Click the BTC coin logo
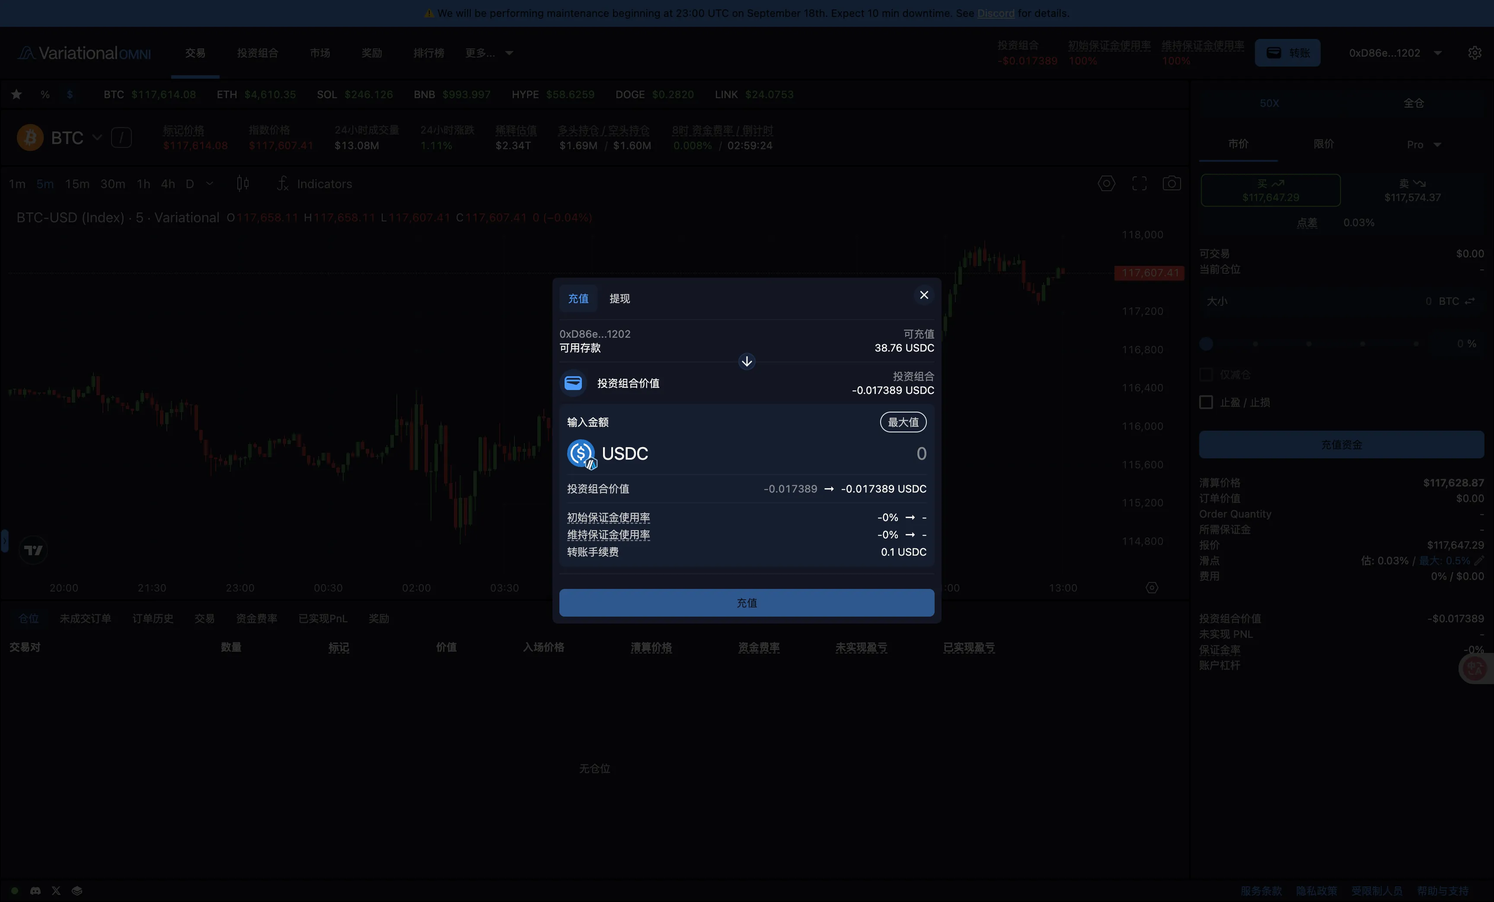The width and height of the screenshot is (1494, 902). [x=30, y=138]
